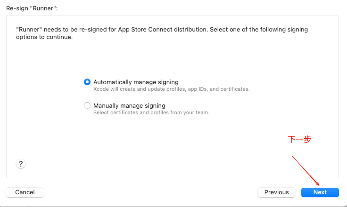Click the App Store Connect distribution instruction text
This screenshot has width=347, height=207.
click(162, 33)
